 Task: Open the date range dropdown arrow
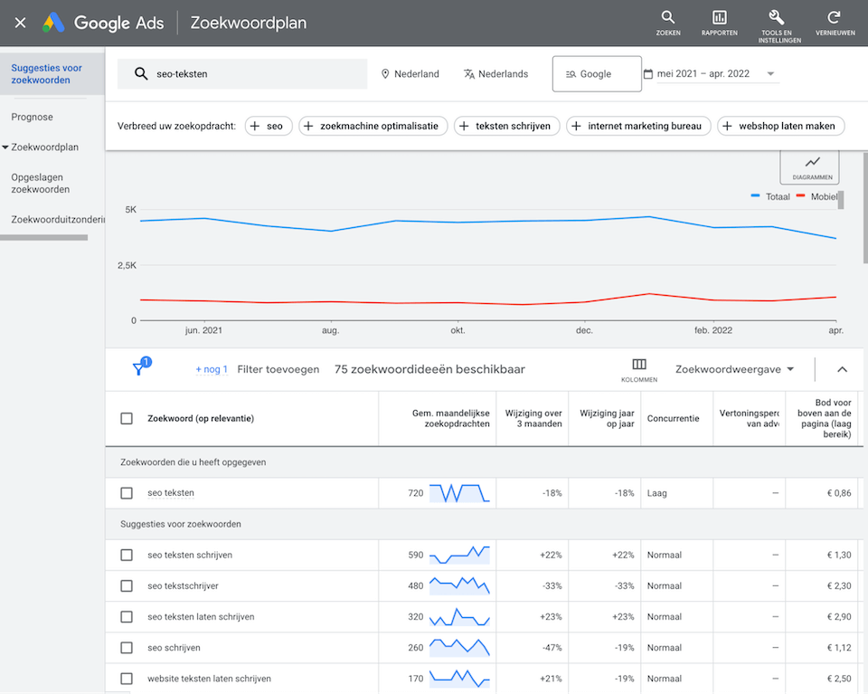point(770,73)
